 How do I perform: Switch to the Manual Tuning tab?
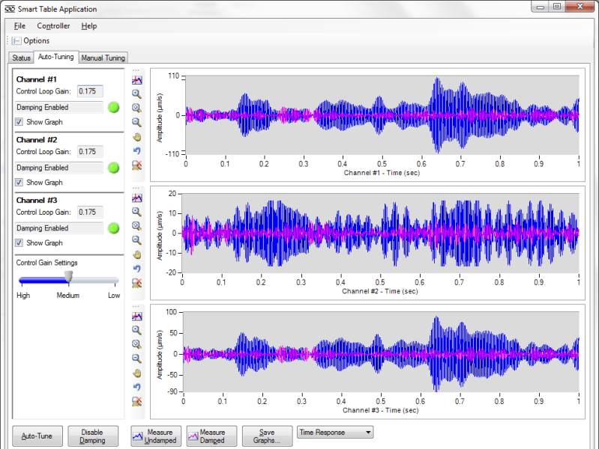click(103, 58)
